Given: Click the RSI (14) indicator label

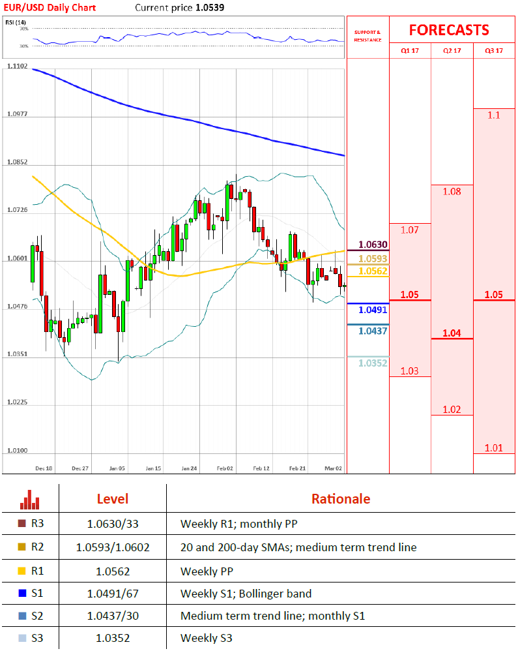Looking at the screenshot, I should 16,22.
